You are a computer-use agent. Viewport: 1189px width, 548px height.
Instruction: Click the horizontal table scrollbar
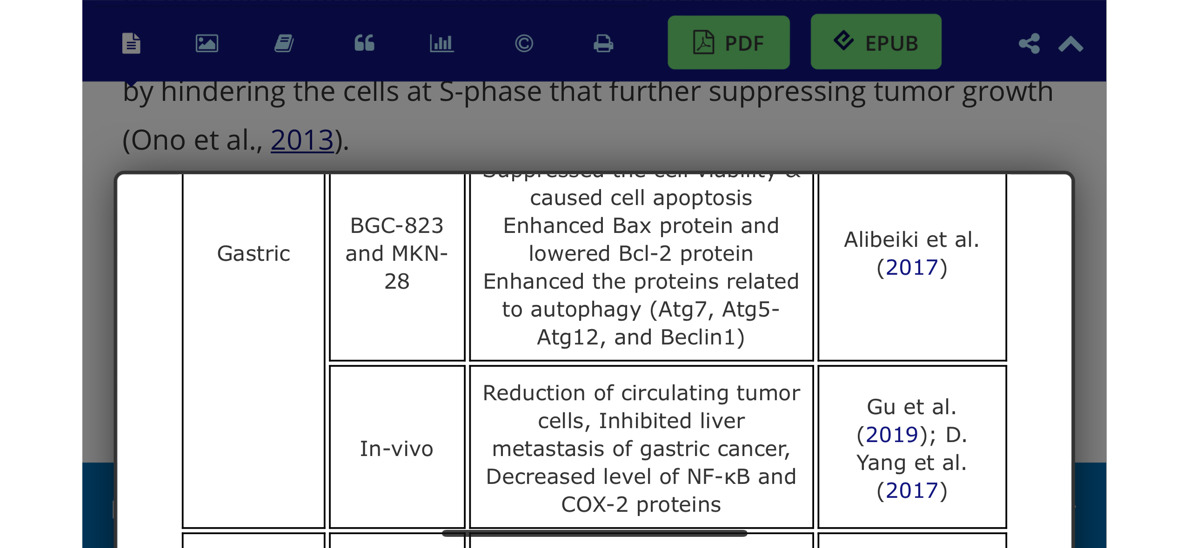point(594,533)
